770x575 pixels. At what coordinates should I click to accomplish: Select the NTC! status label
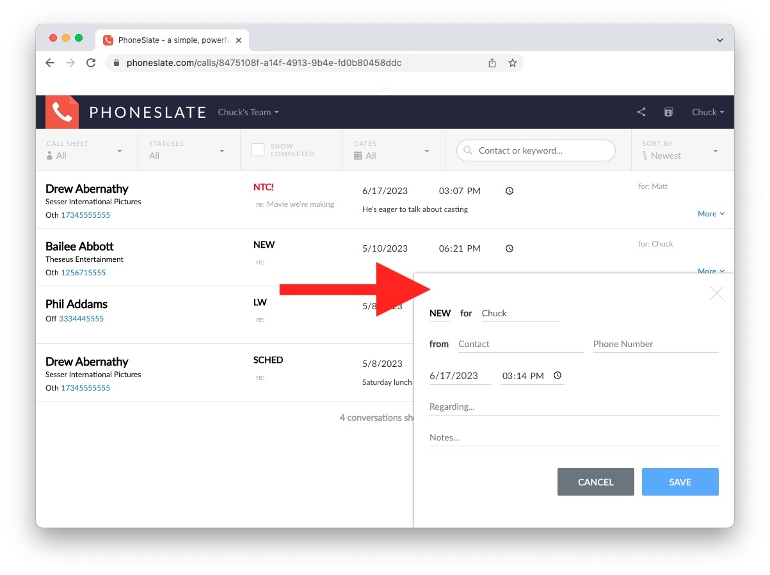[264, 188]
